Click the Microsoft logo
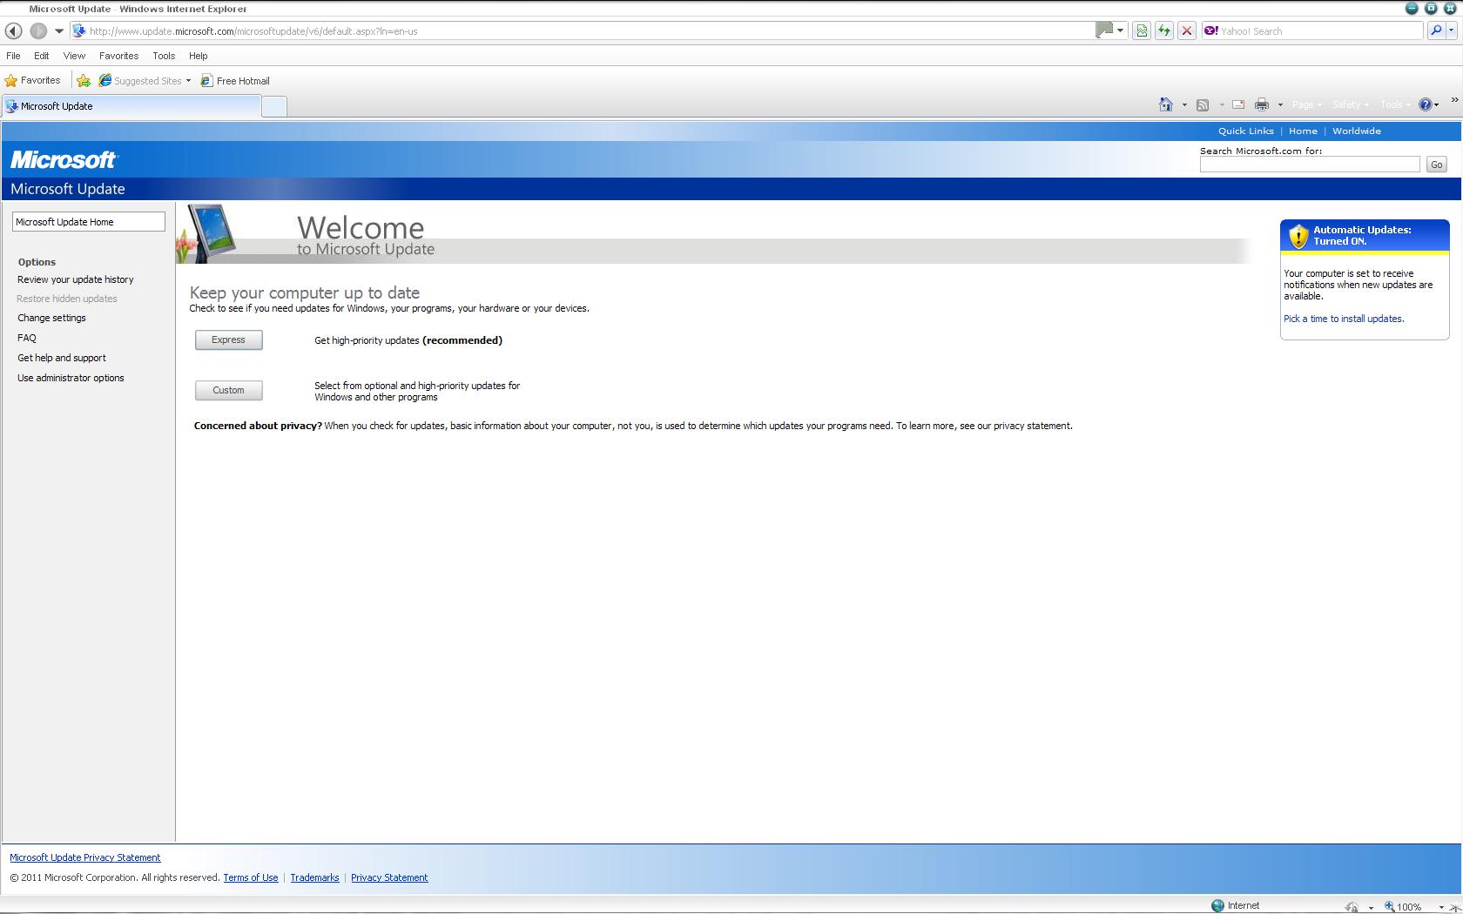The height and width of the screenshot is (914, 1463). [64, 160]
